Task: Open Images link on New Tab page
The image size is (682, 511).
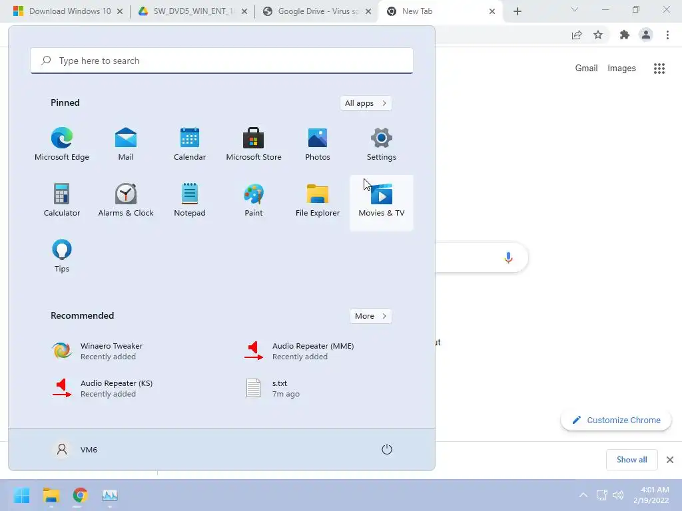Action: [x=621, y=69]
